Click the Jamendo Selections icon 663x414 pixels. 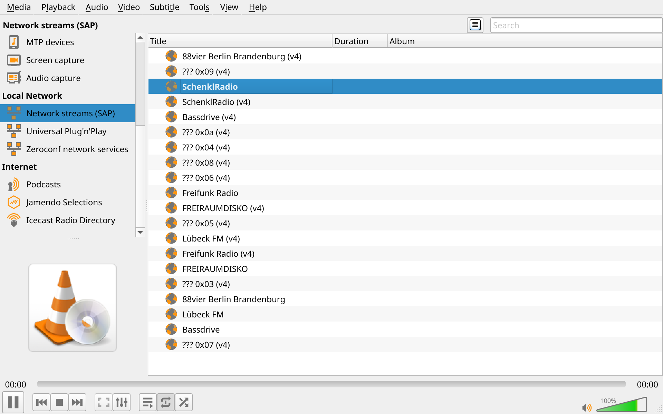[x=14, y=202]
